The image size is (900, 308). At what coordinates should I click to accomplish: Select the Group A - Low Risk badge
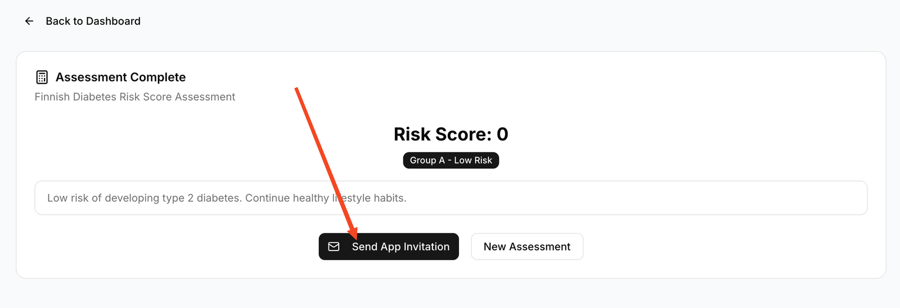pos(451,161)
